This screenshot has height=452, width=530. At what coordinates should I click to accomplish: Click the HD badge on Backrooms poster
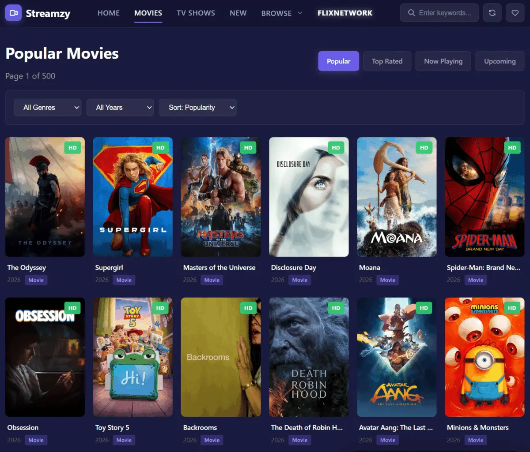(x=248, y=308)
